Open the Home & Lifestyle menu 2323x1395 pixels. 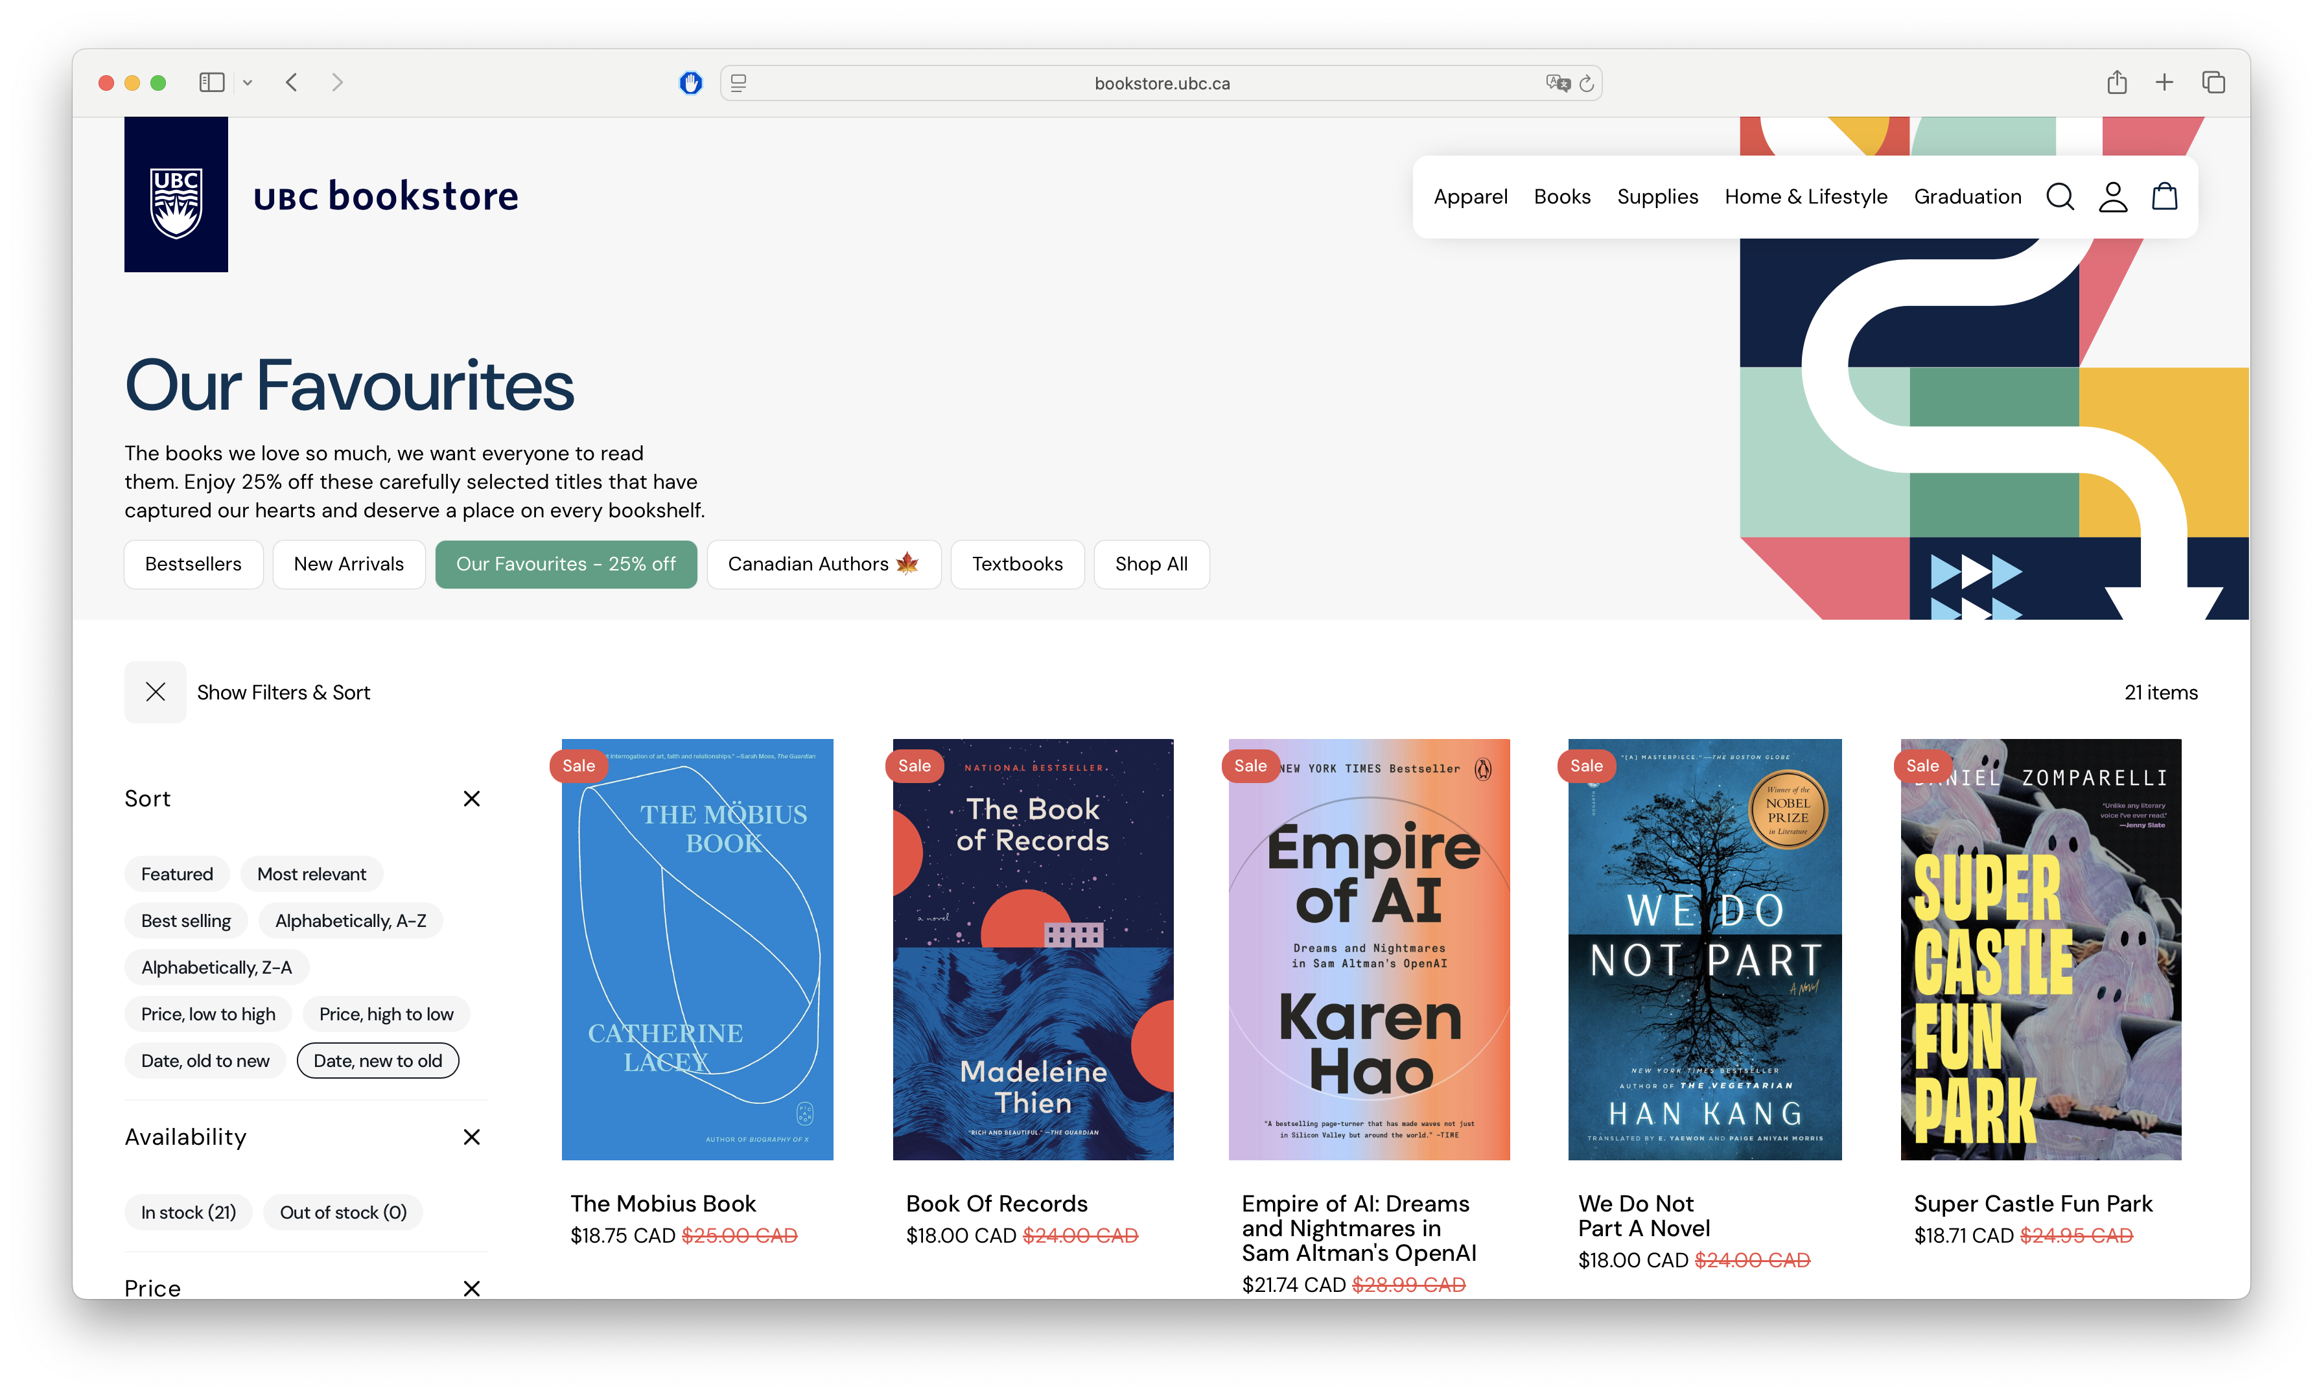[1805, 196]
